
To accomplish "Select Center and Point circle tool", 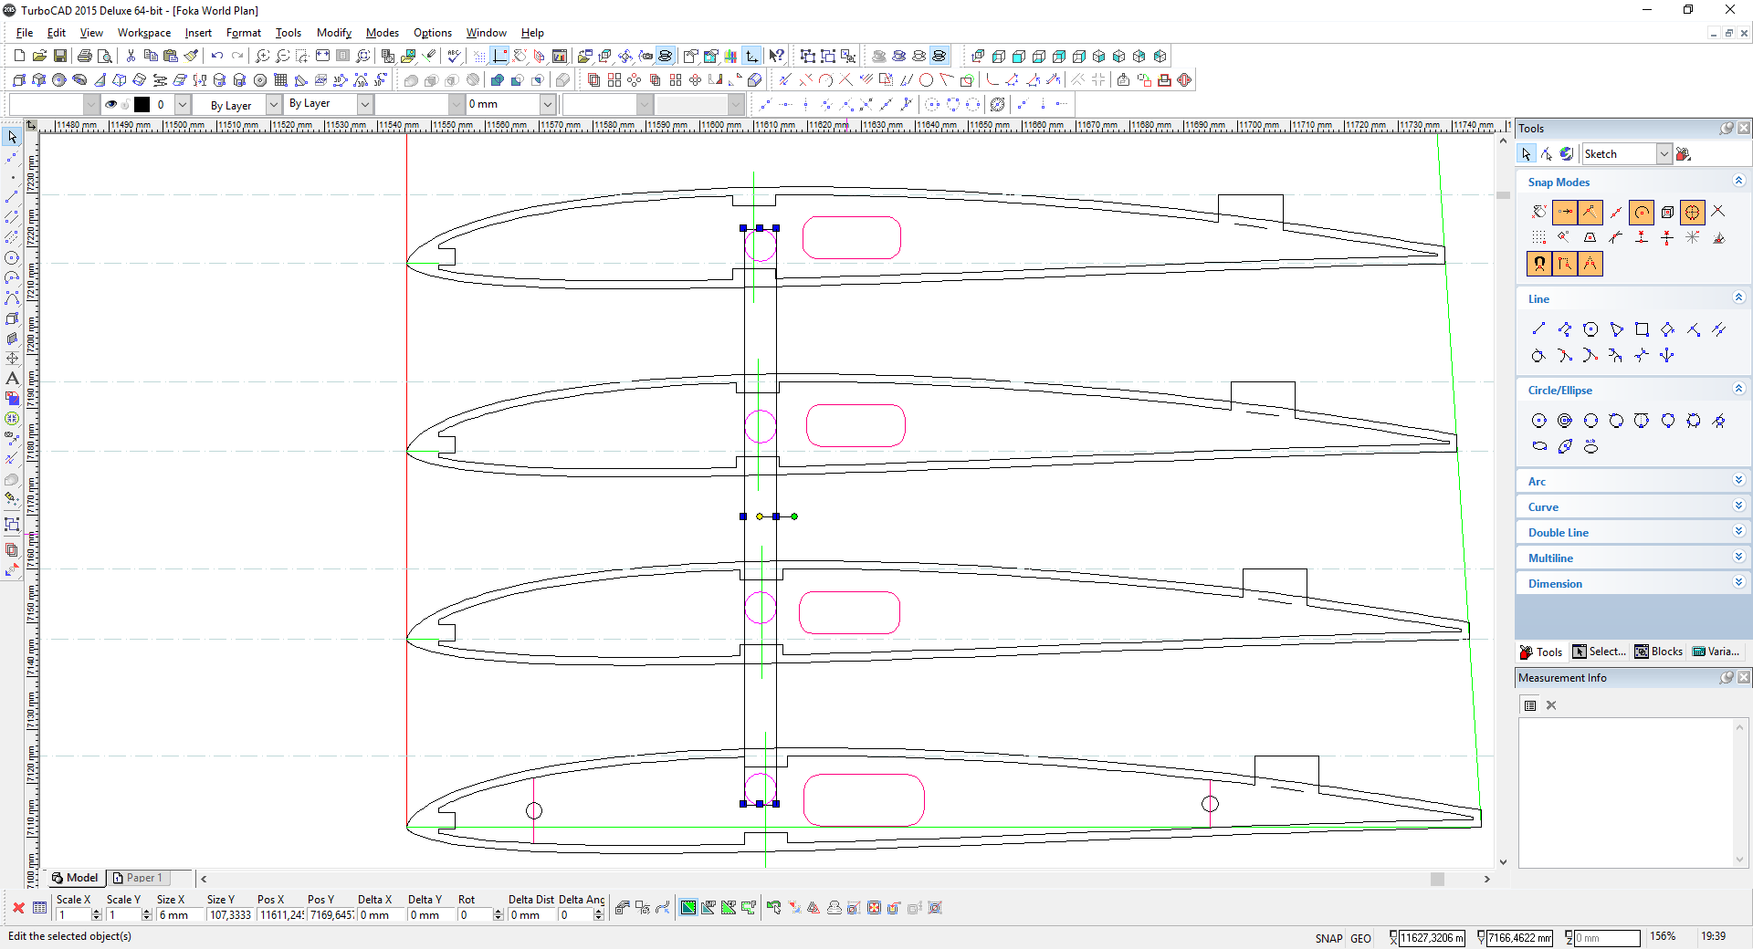I will 1538,421.
